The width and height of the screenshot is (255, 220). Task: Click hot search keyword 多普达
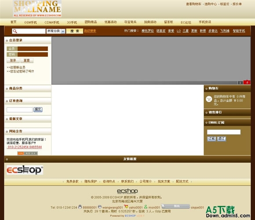click(x=213, y=31)
